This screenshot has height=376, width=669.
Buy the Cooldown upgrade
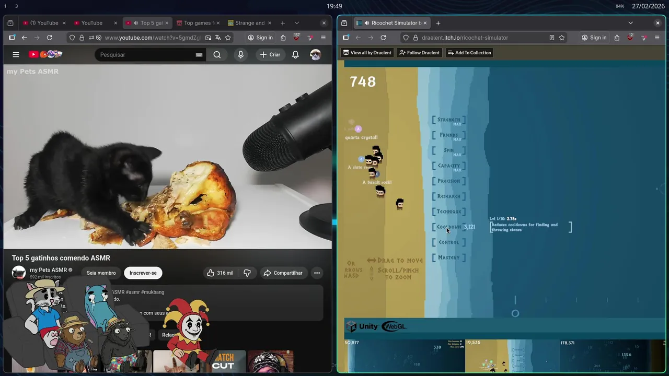point(449,227)
